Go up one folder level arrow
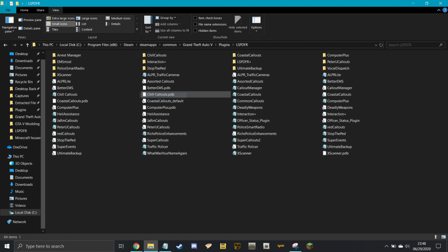448x252 pixels. click(27, 45)
